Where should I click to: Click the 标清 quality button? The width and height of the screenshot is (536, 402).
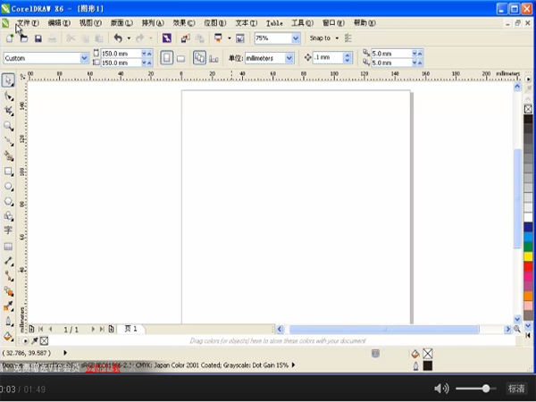(x=516, y=389)
